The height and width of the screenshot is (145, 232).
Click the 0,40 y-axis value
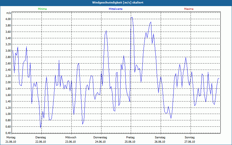(x=8, y=133)
